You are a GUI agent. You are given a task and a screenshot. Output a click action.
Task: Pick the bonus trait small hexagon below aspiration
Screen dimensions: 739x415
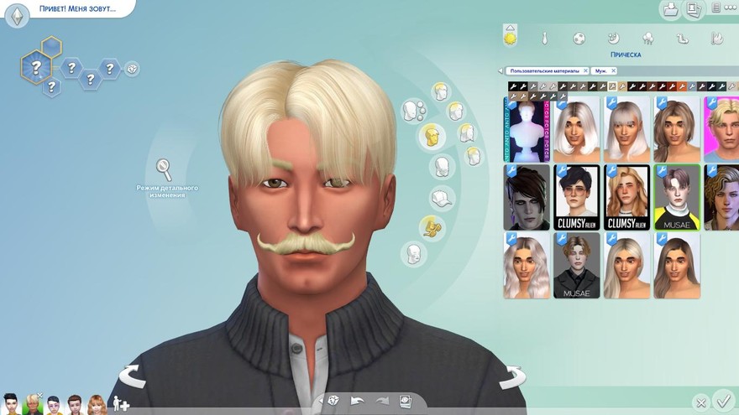(51, 86)
